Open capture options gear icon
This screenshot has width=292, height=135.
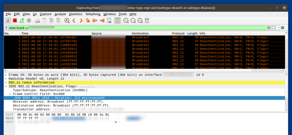[x=29, y=21]
